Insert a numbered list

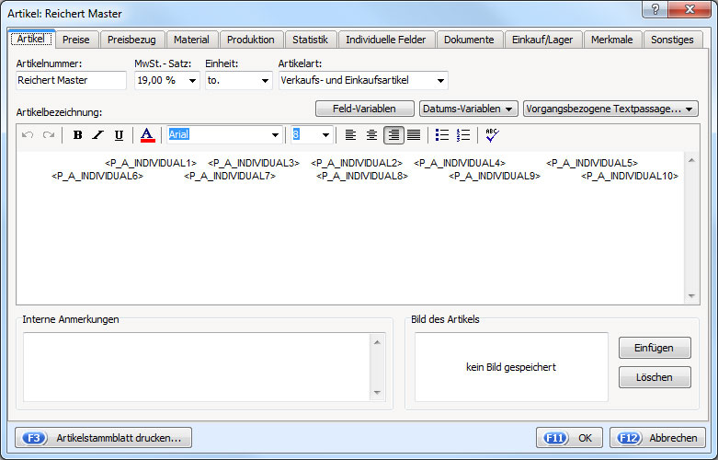463,134
